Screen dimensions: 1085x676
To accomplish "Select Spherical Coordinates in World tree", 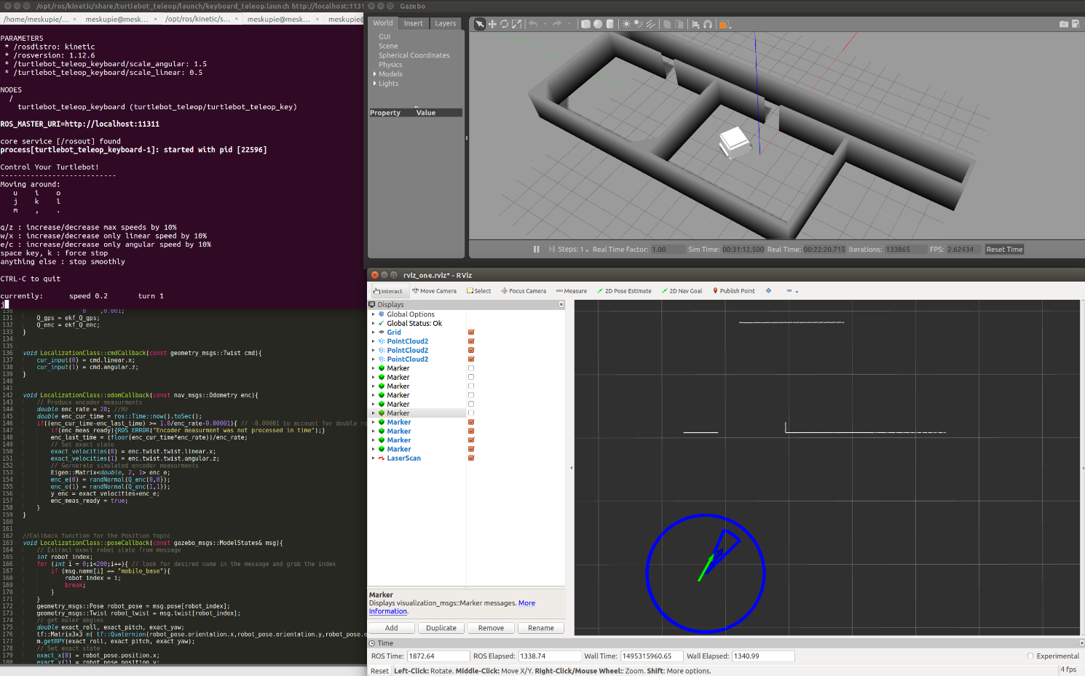I will [x=414, y=55].
